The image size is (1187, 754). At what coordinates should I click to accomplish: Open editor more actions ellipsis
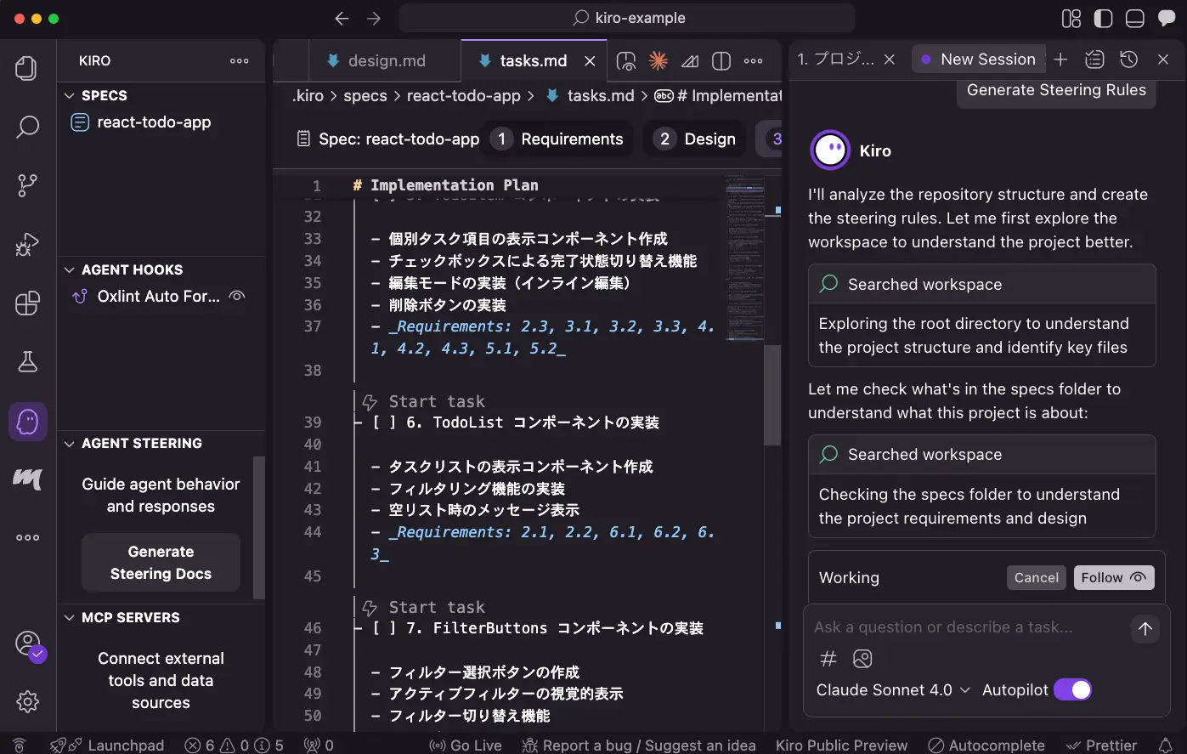pos(754,60)
